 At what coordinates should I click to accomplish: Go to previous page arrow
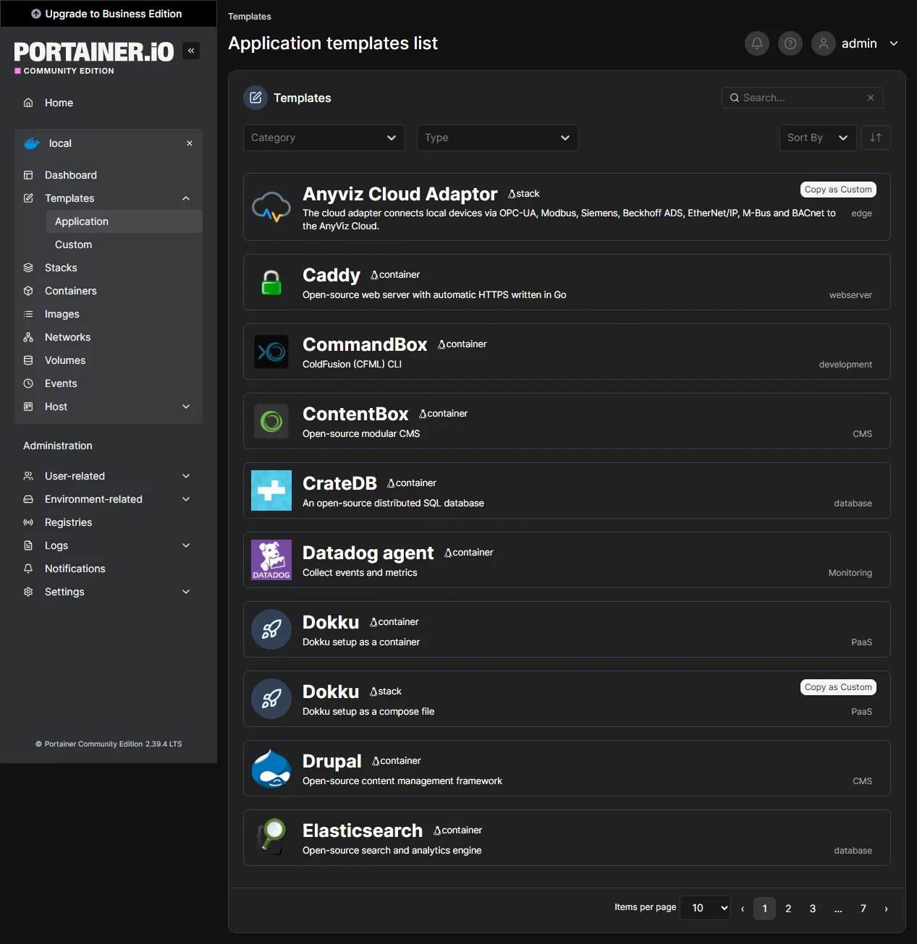[743, 909]
